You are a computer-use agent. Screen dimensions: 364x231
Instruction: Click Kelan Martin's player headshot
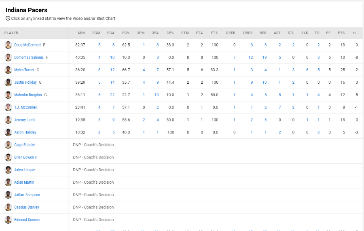8,182
